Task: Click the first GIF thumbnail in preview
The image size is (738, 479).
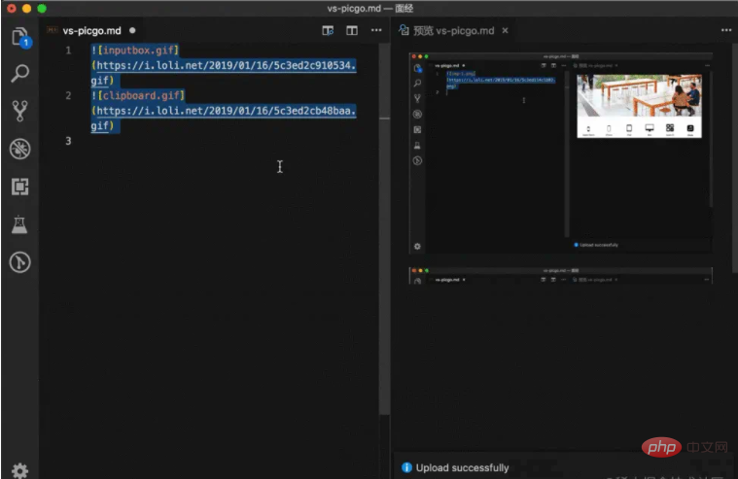Action: pos(560,152)
